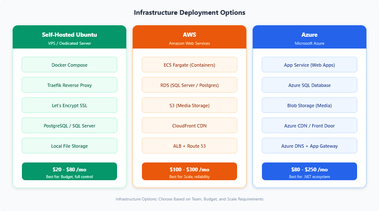The height and width of the screenshot is (211, 379).
Task: Click the $80 - $250 /mo price
Action: tap(310, 170)
